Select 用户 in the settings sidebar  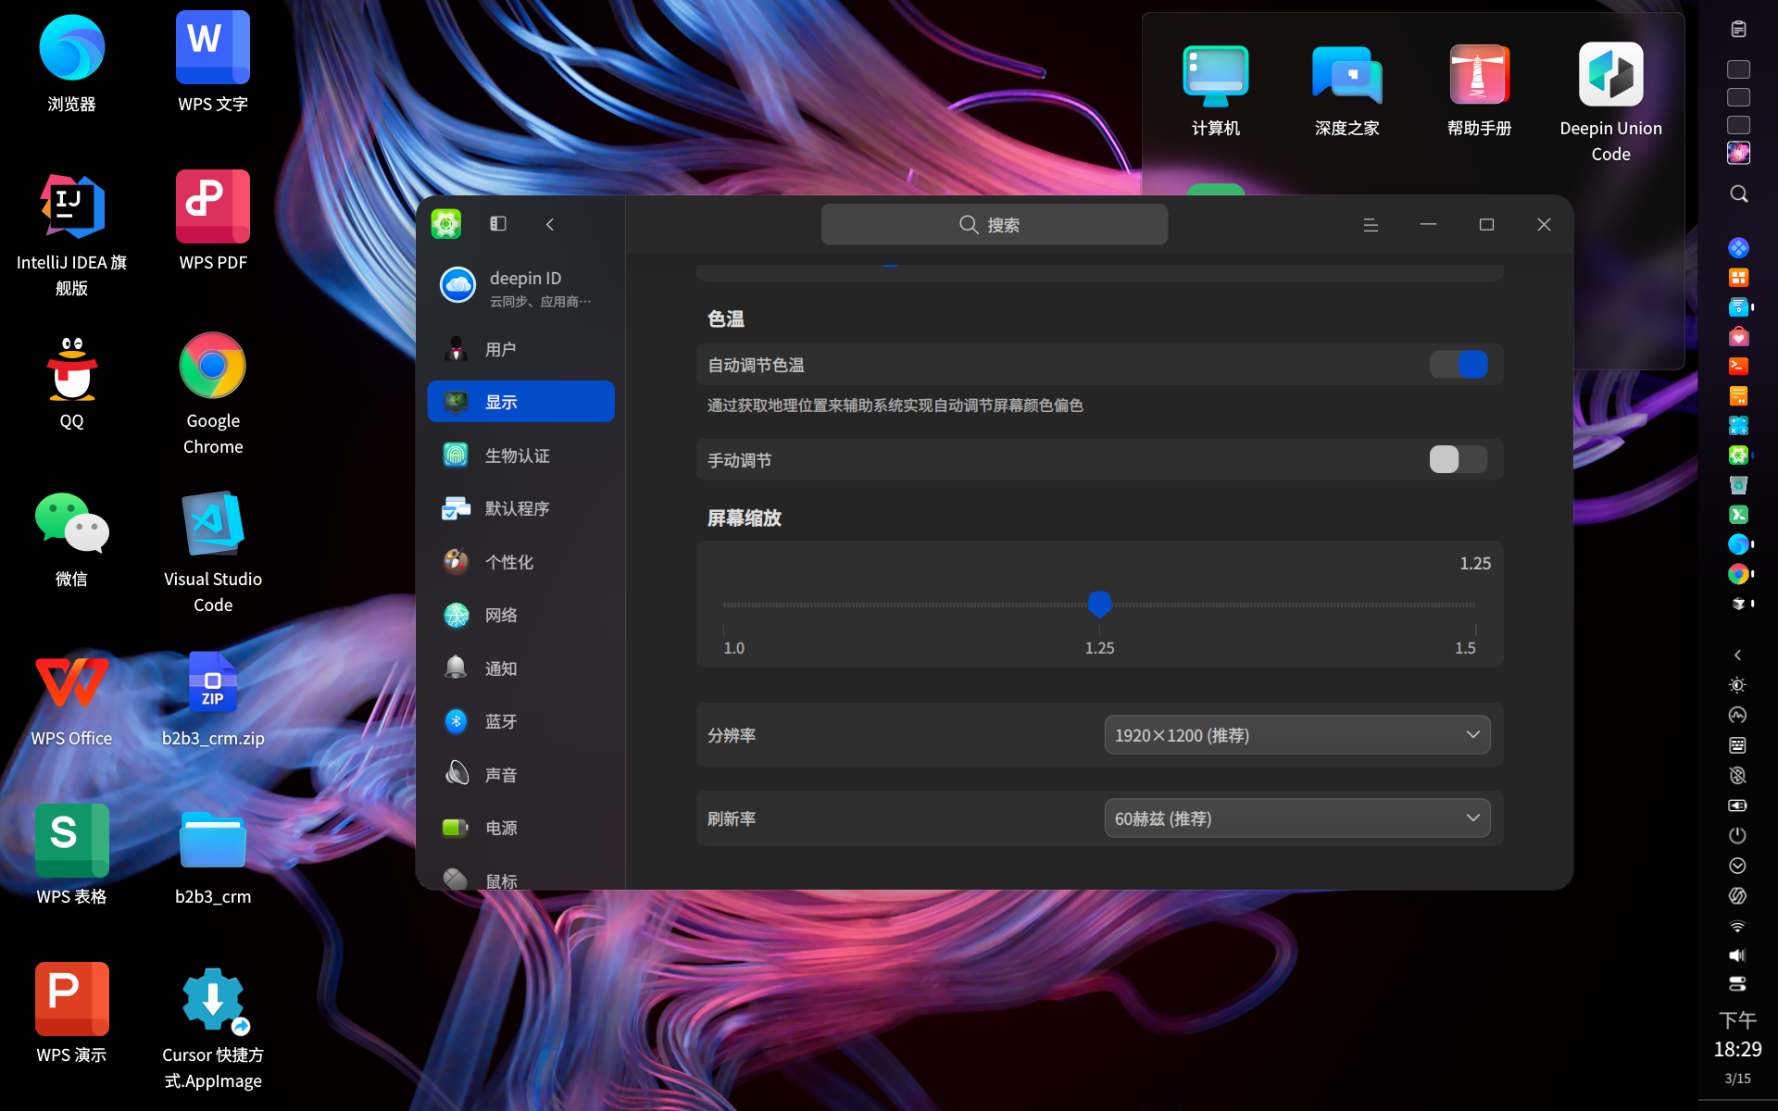[520, 349]
